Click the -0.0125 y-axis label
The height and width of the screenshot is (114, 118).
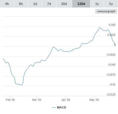(111, 94)
